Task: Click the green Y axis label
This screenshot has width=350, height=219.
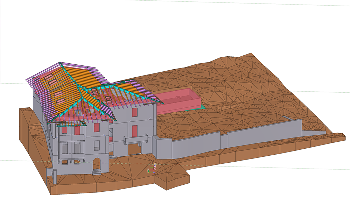Action: click(148, 171)
